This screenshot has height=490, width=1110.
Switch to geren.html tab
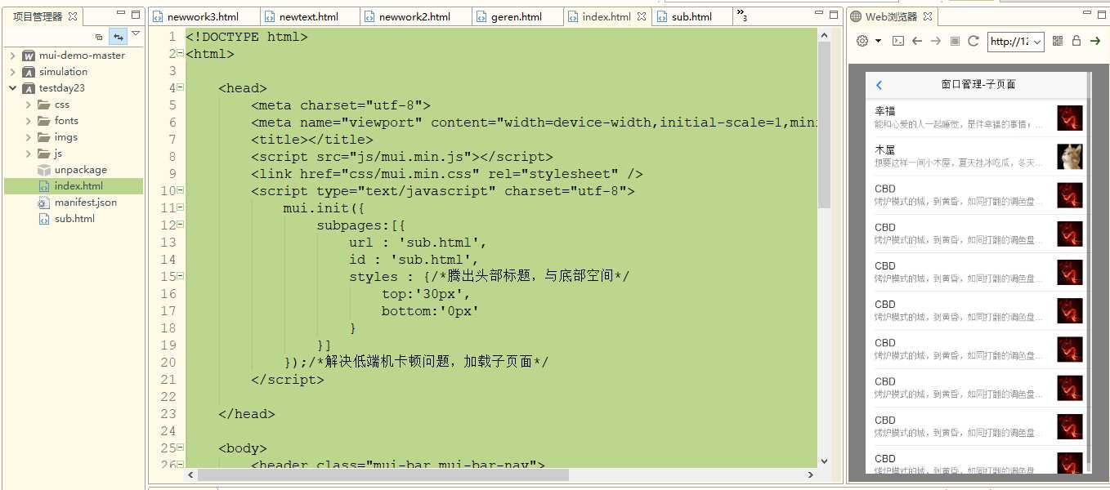516,16
